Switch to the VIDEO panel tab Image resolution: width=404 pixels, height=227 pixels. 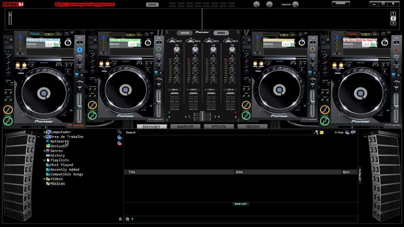point(221,33)
